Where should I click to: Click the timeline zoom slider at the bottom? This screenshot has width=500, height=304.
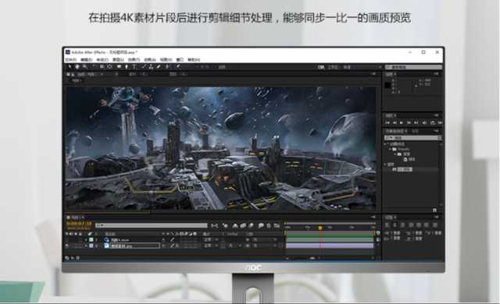312,258
